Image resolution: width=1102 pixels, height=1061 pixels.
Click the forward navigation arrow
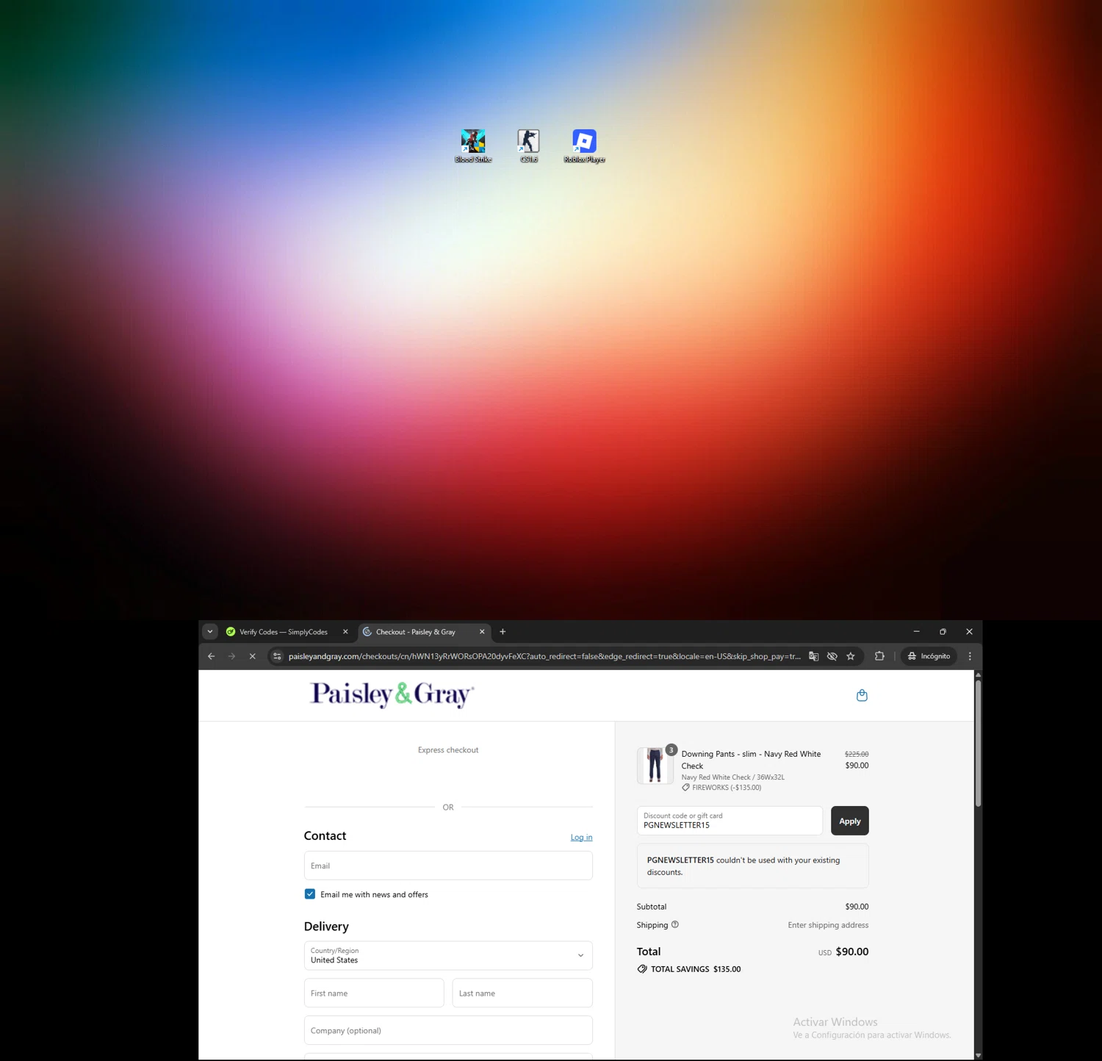[x=231, y=656]
